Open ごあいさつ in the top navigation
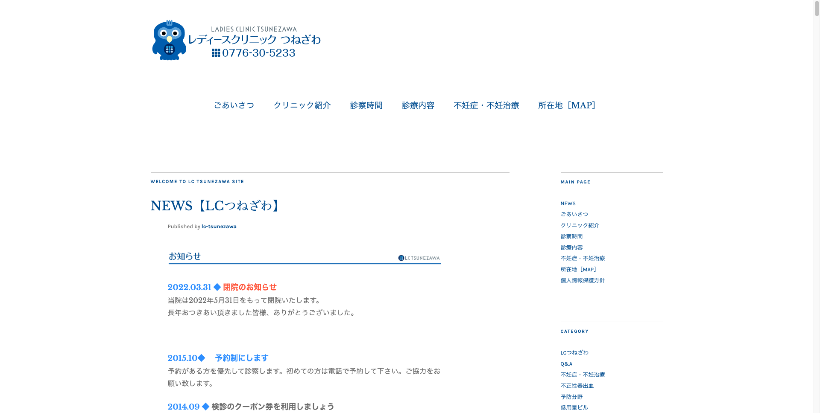Viewport: 820px width, 413px height. pyautogui.click(x=234, y=105)
